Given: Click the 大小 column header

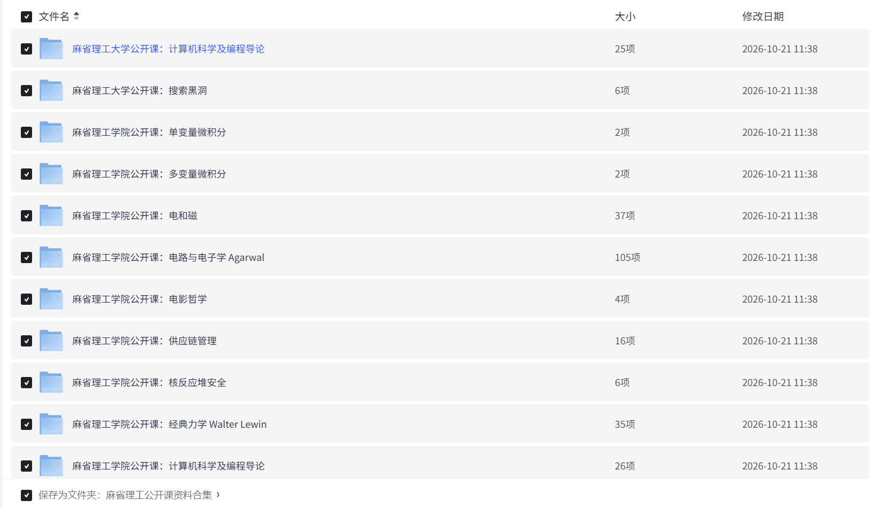Looking at the screenshot, I should [625, 17].
